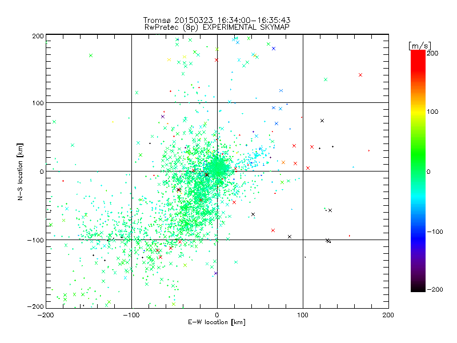Click the '100' tick label on N-S axis

pyautogui.click(x=38, y=103)
